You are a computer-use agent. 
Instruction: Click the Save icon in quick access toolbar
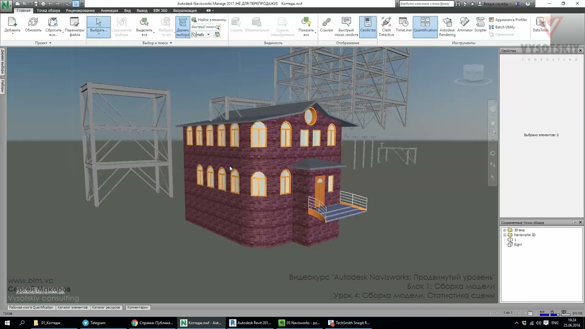[36, 4]
